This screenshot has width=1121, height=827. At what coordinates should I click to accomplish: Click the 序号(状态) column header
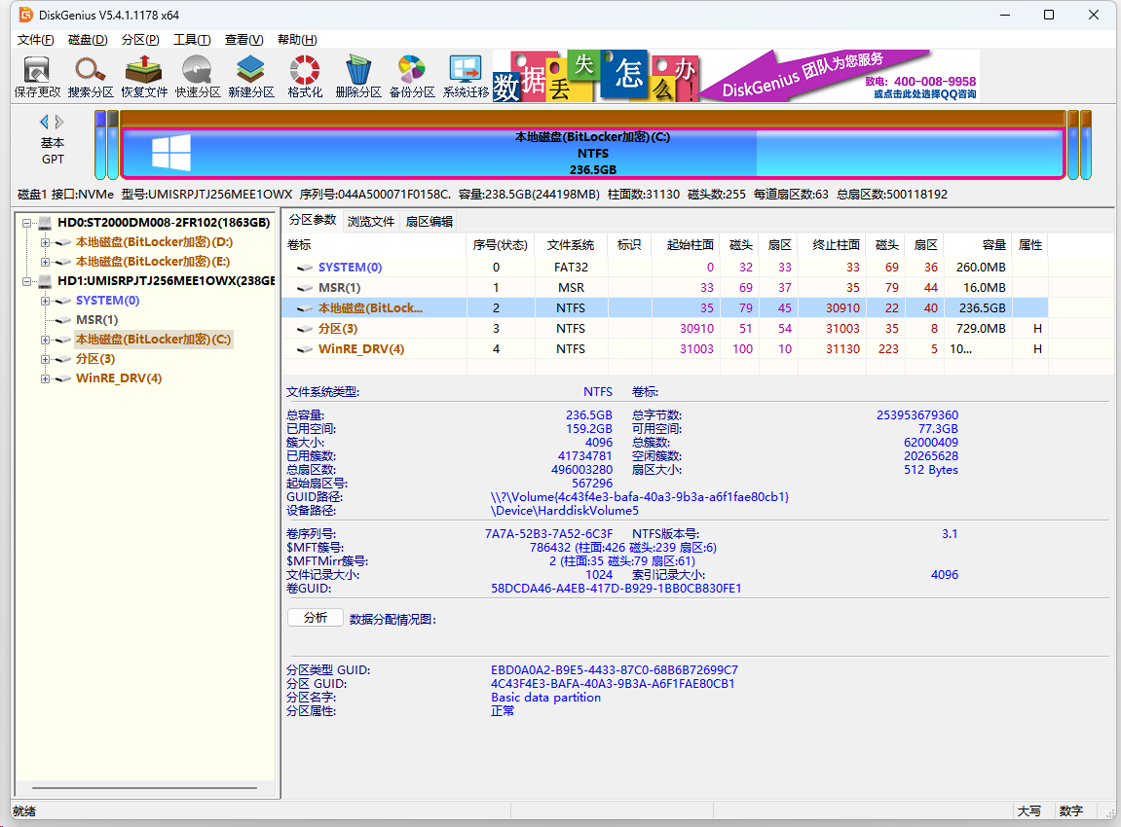point(501,245)
